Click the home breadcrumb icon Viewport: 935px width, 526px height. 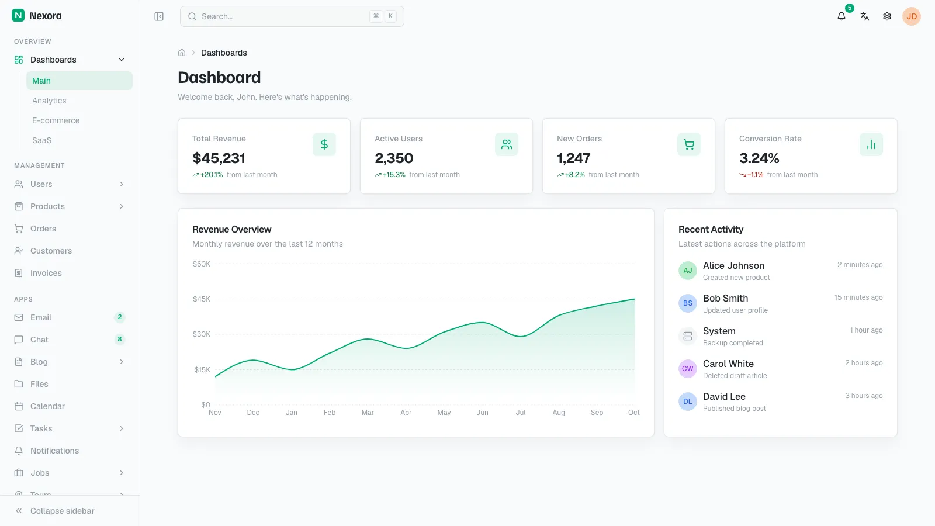(x=182, y=53)
